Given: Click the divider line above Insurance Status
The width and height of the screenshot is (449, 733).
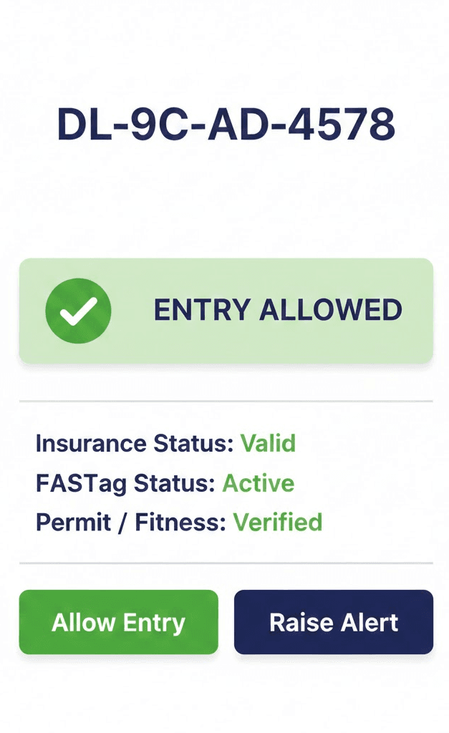Looking at the screenshot, I should [226, 402].
